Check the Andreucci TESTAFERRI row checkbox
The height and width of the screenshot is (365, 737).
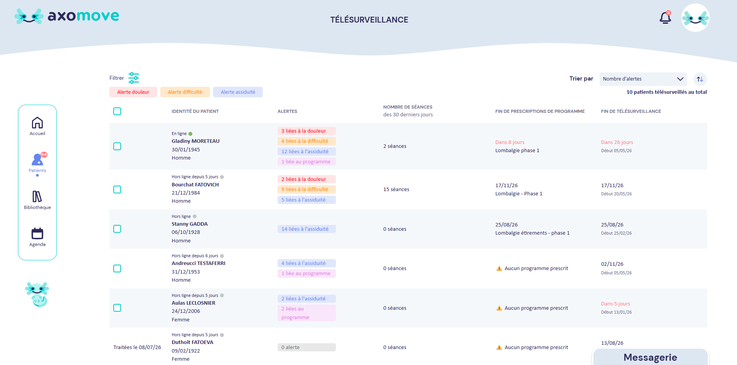click(117, 268)
